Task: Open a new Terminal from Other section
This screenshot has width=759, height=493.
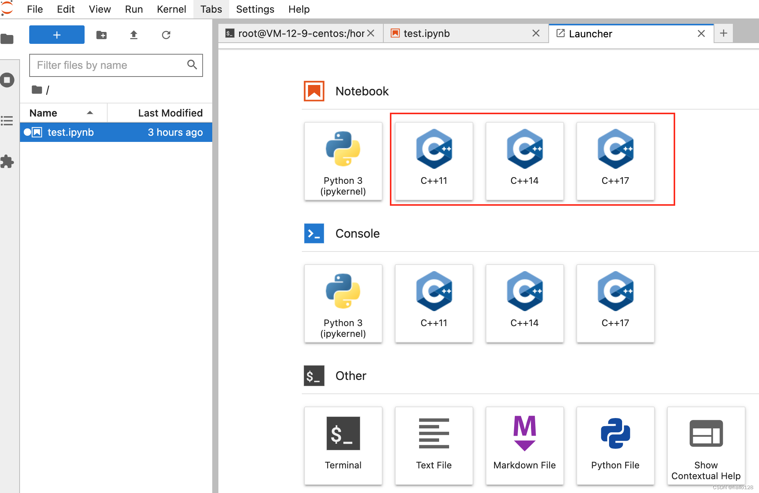Action: click(343, 445)
